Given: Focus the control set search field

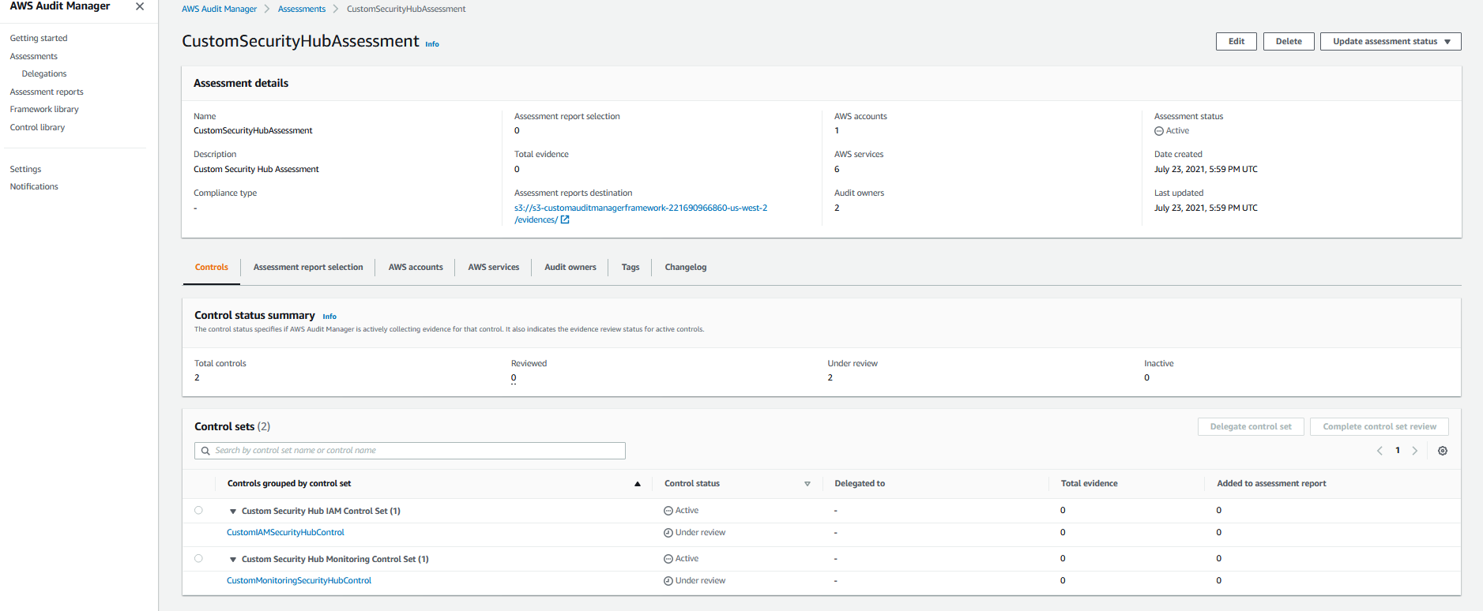Looking at the screenshot, I should click(x=410, y=451).
